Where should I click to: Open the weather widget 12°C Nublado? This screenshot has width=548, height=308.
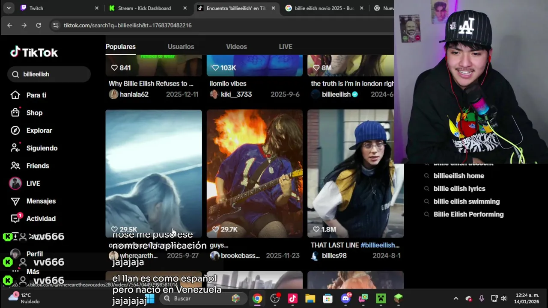pos(25,298)
